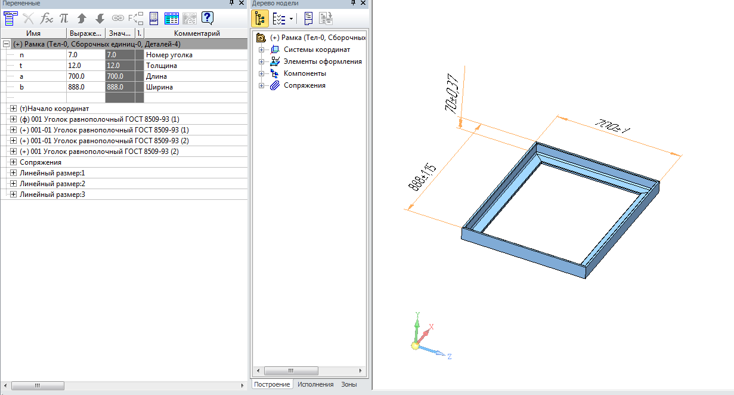Click the F branching icon in variables toolbar
The image size is (734, 395).
pyautogui.click(x=135, y=17)
